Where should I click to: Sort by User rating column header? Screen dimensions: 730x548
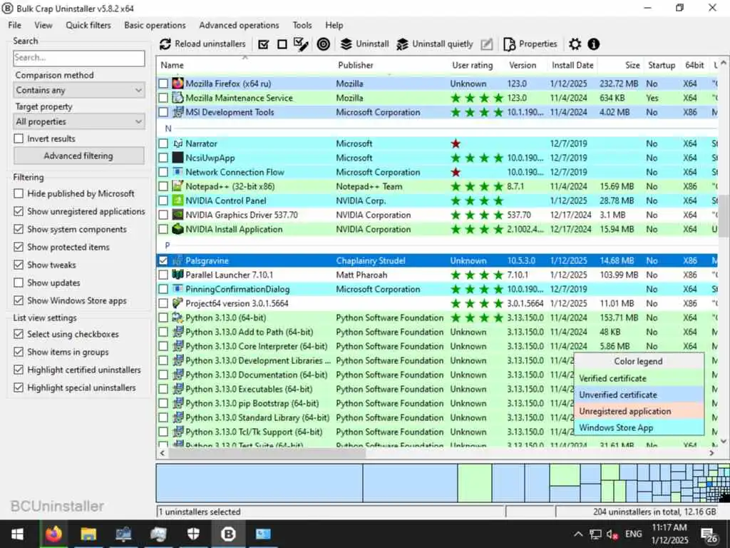coord(473,65)
